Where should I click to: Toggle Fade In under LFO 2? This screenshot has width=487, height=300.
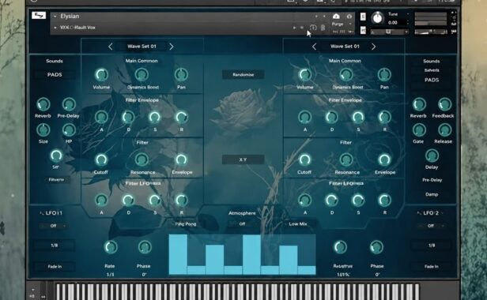click(x=432, y=267)
